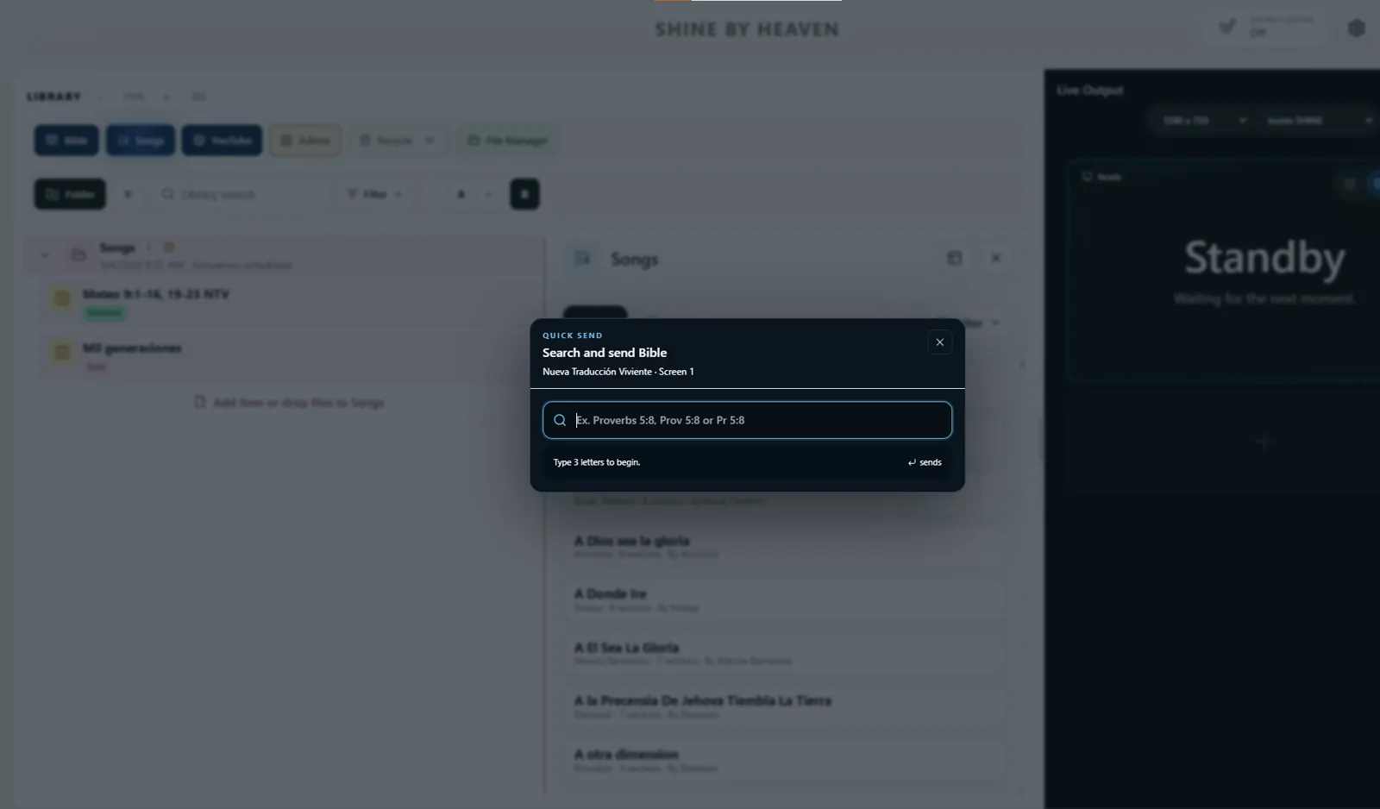The width and height of the screenshot is (1380, 809).
Task: Close the Quick Send Bible dialog
Action: (939, 342)
